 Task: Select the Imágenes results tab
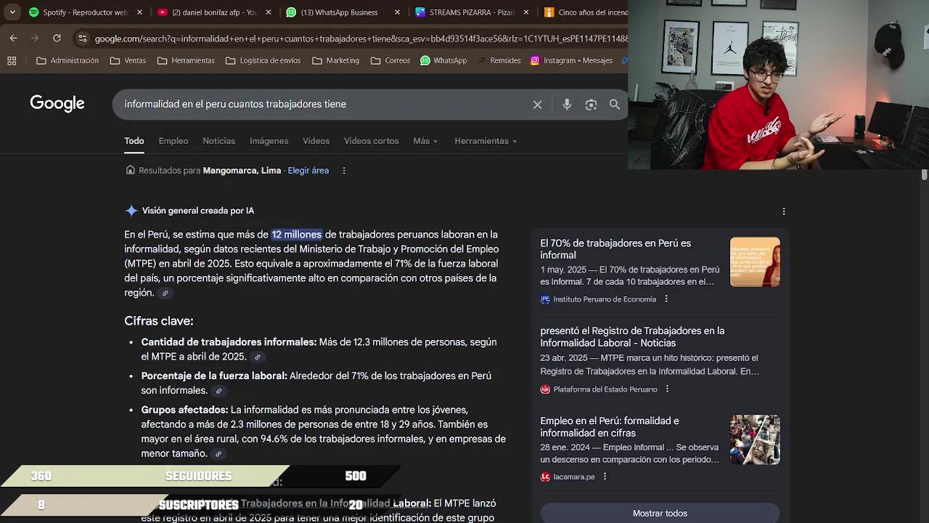[269, 141]
